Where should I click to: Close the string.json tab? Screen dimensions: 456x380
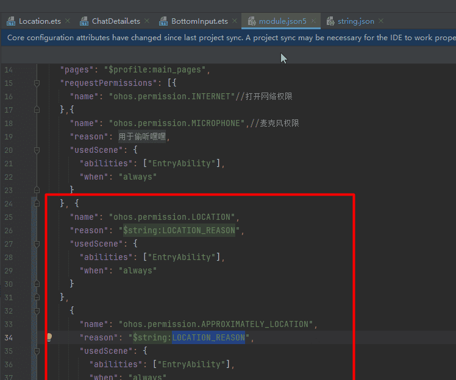[x=381, y=21]
